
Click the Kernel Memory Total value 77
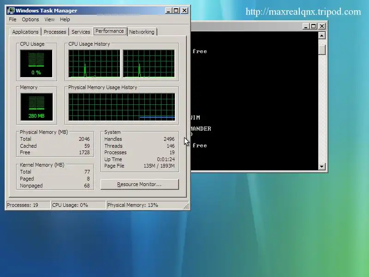pyautogui.click(x=87, y=172)
